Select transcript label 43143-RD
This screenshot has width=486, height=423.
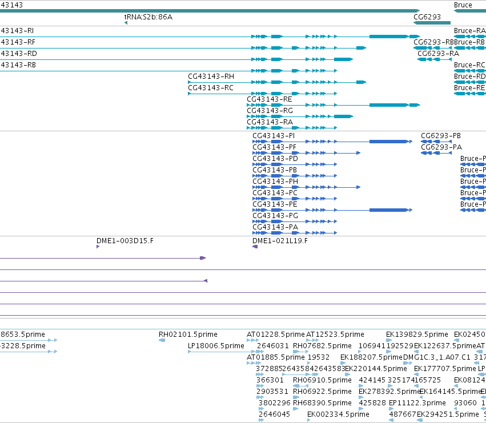(19, 54)
